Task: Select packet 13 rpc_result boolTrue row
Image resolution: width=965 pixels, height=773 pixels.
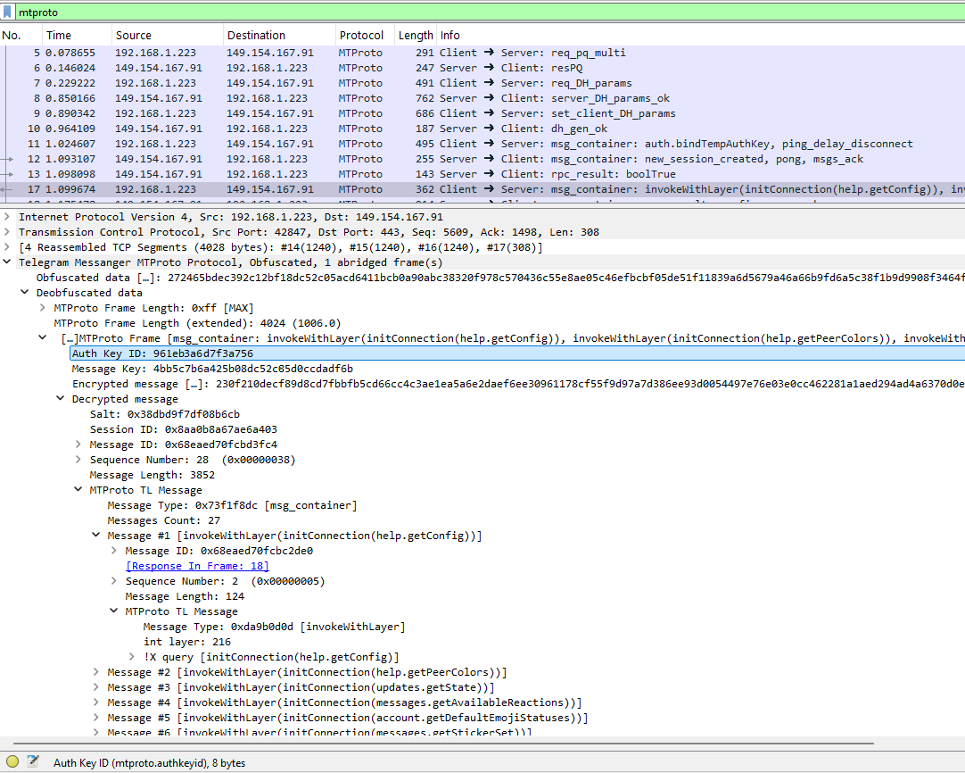Action: 482,174
